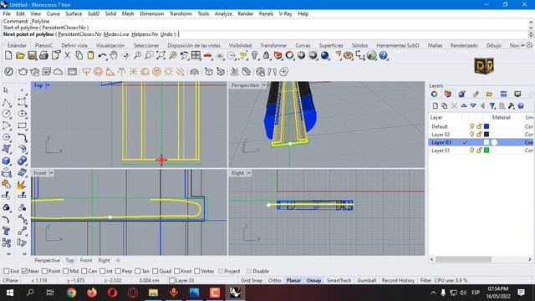This screenshot has height=301, width=535.
Task: Enable the Perp osnap checkbox
Action: pos(118,271)
